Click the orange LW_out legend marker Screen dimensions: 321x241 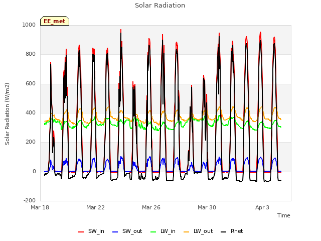coord(186,232)
